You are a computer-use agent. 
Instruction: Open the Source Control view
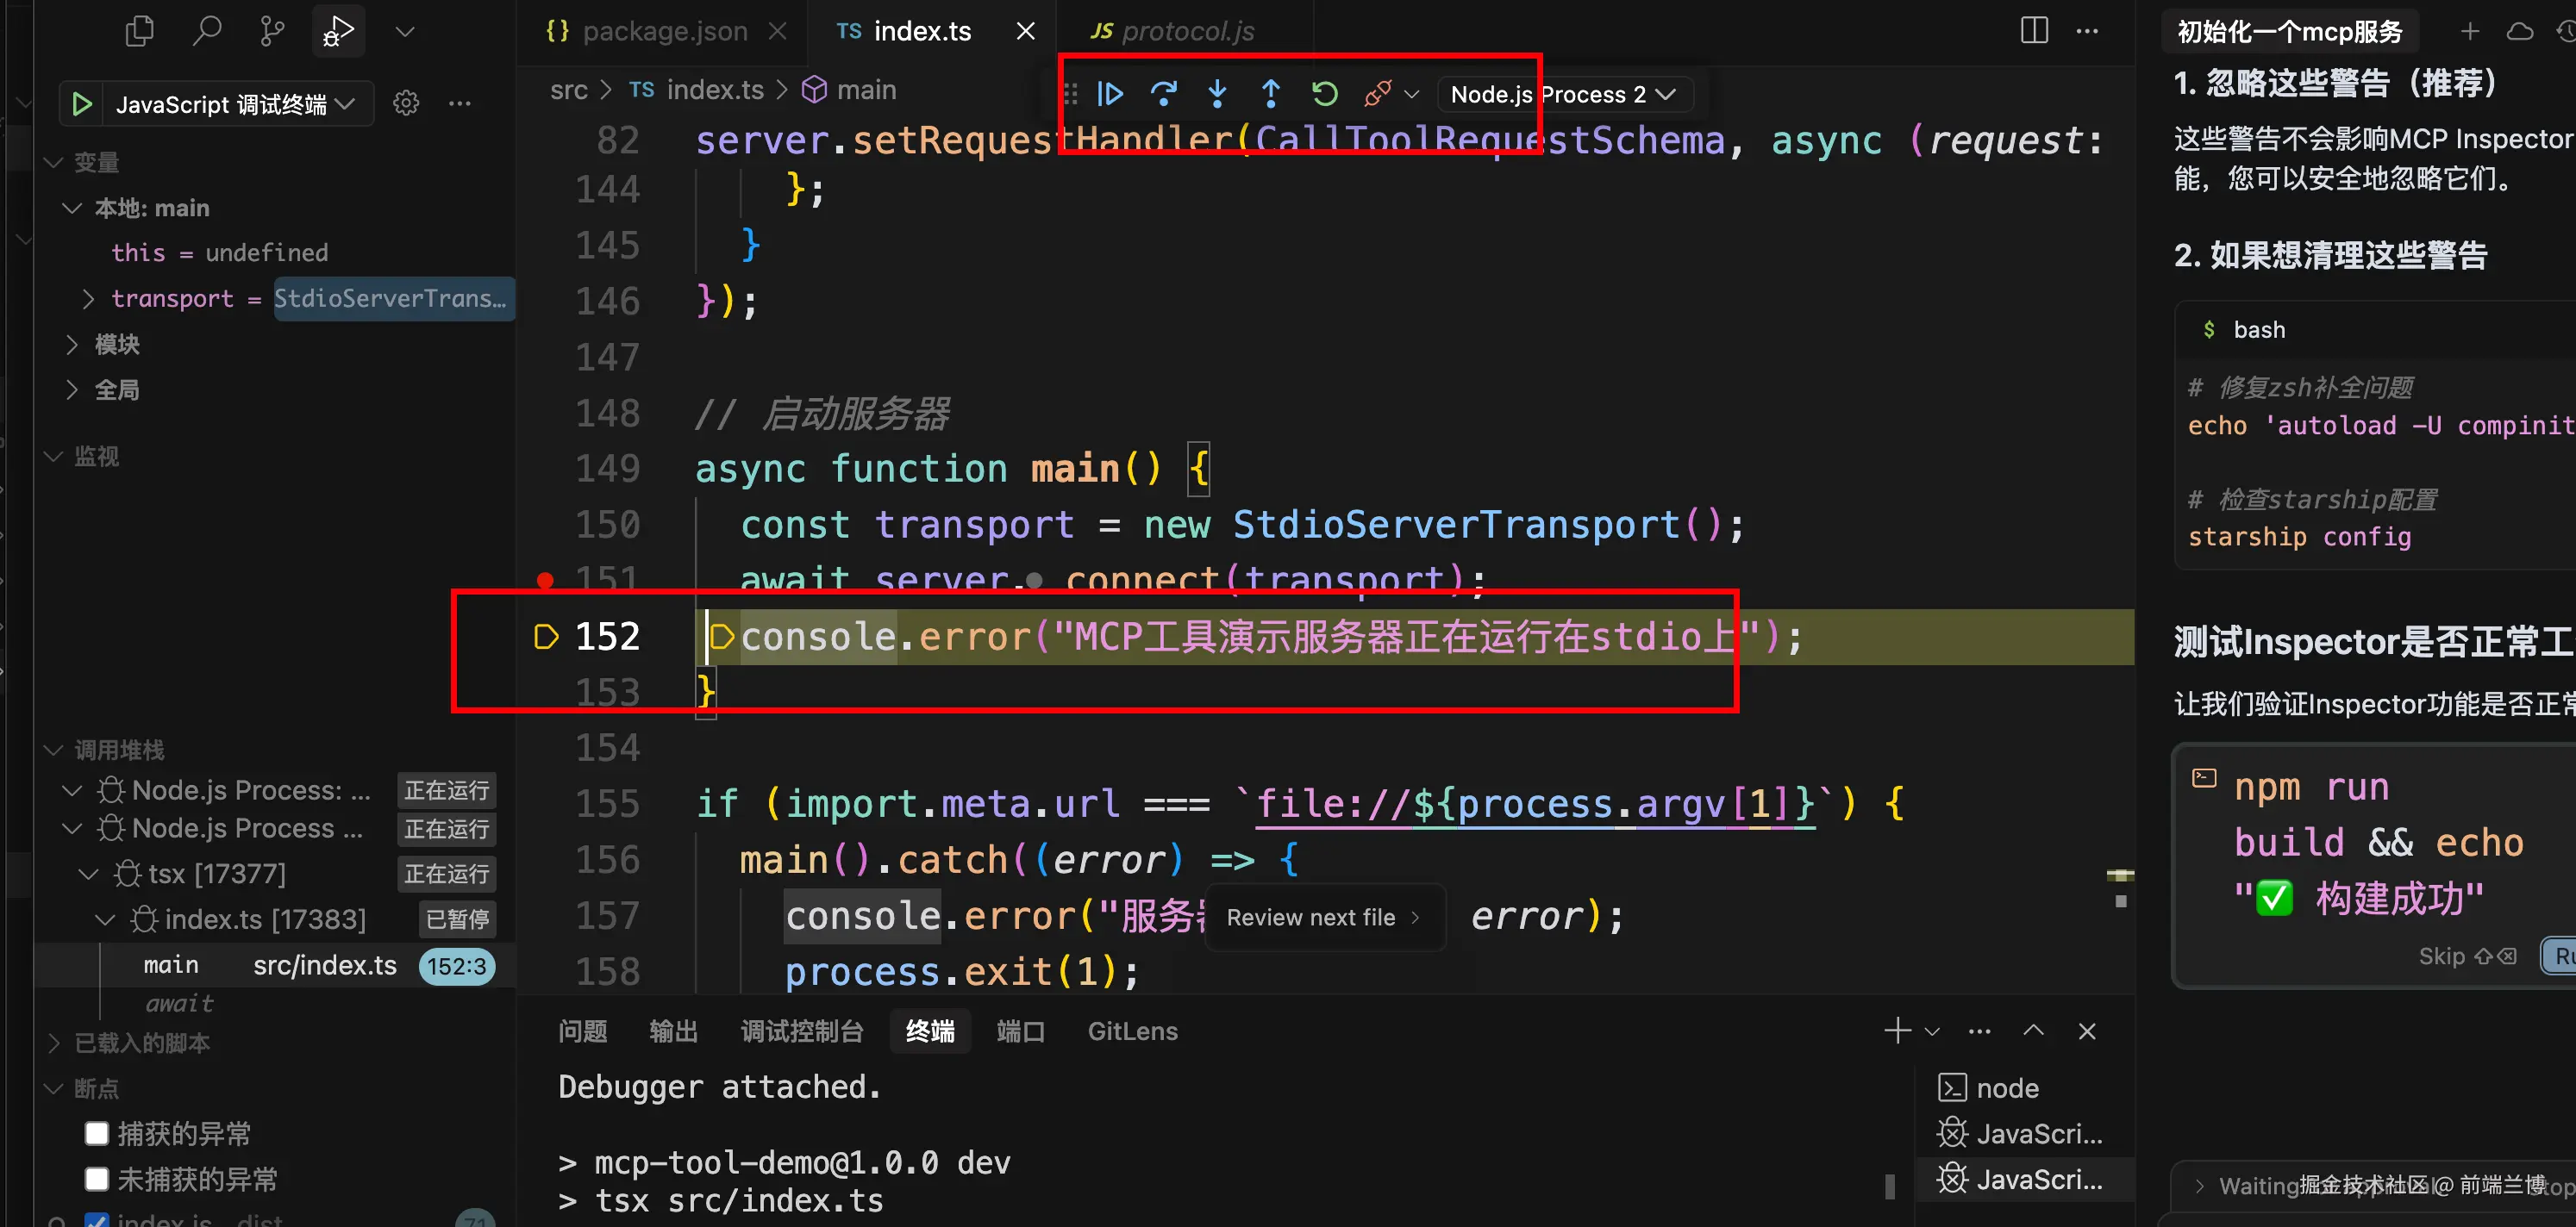271,31
